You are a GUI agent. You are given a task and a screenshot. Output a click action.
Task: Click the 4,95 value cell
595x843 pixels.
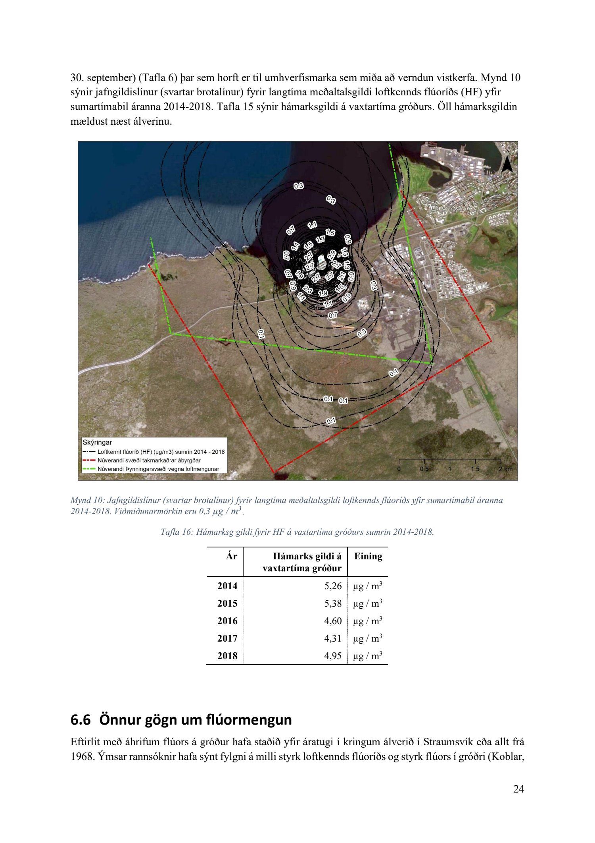coord(333,656)
